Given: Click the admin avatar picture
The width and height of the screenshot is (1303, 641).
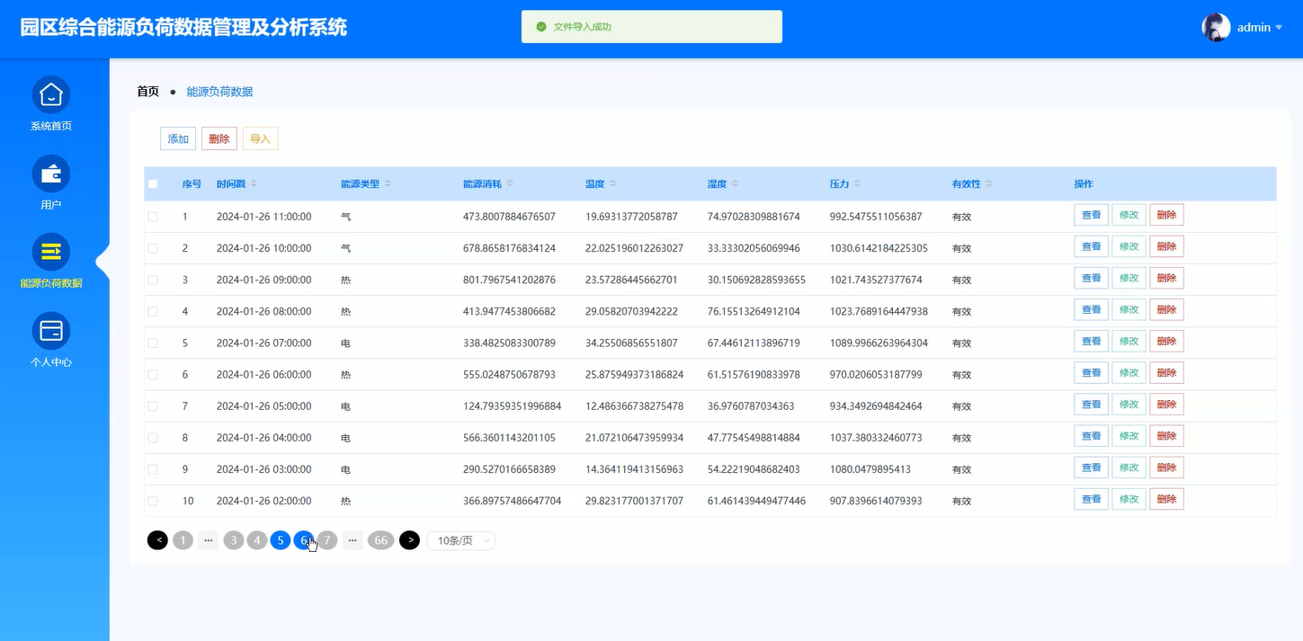Looking at the screenshot, I should tap(1216, 27).
